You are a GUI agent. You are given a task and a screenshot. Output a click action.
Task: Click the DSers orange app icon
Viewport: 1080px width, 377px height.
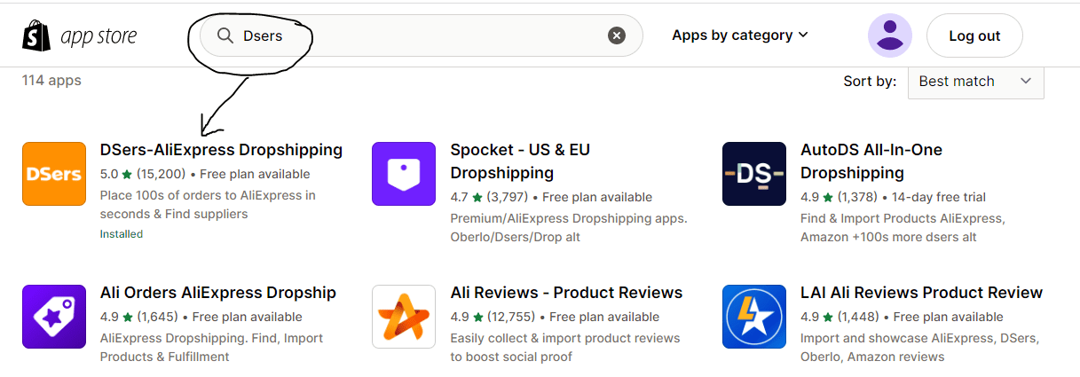[54, 174]
